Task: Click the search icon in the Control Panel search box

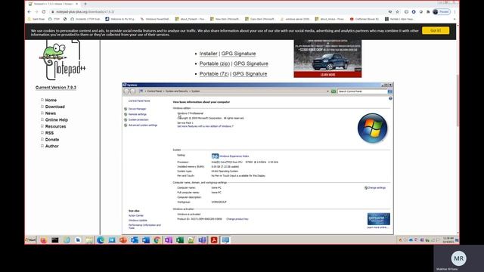Action: pyautogui.click(x=390, y=91)
